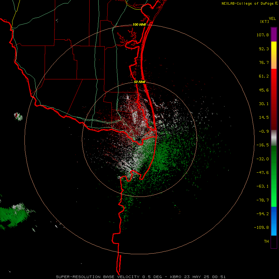Click the 14.5 legend value
The image size is (279, 279).
pos(264,117)
